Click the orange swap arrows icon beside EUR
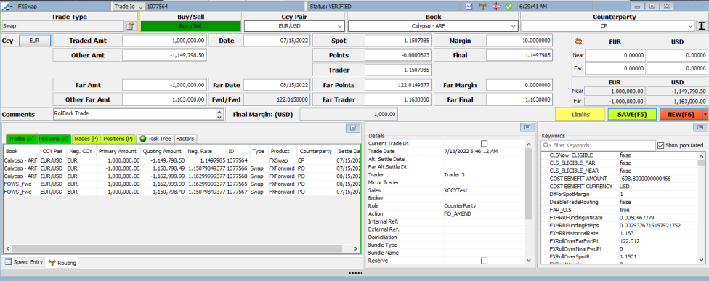This screenshot has width=709, height=281. coord(578,41)
